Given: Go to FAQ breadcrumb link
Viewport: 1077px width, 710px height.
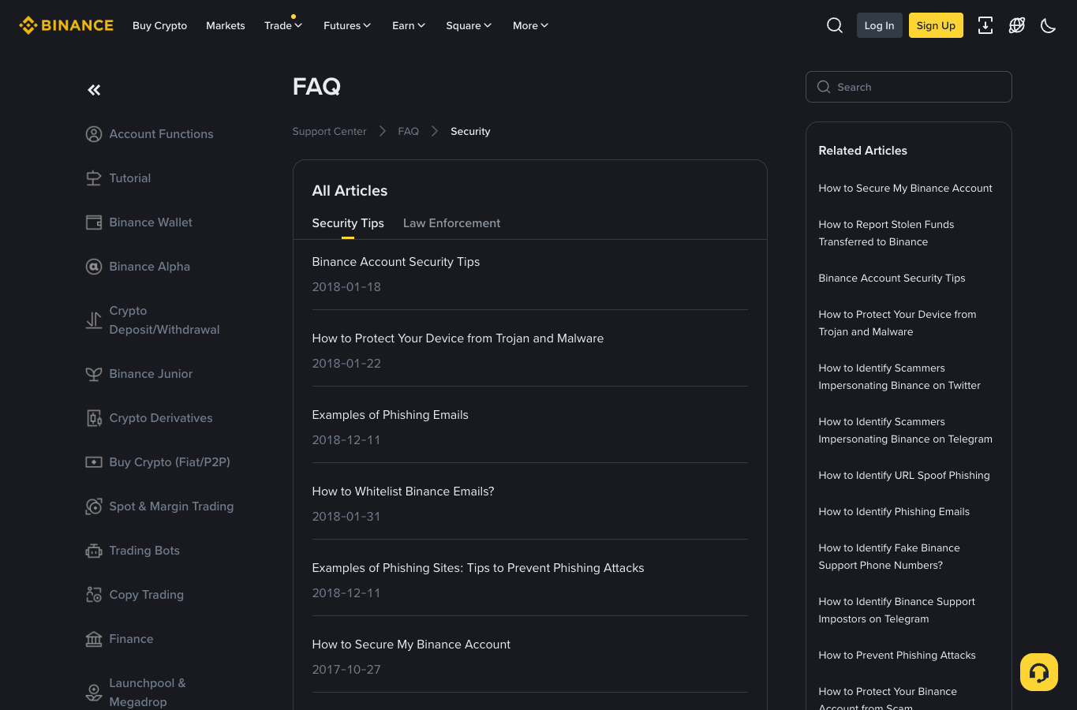Looking at the screenshot, I should [x=408, y=132].
